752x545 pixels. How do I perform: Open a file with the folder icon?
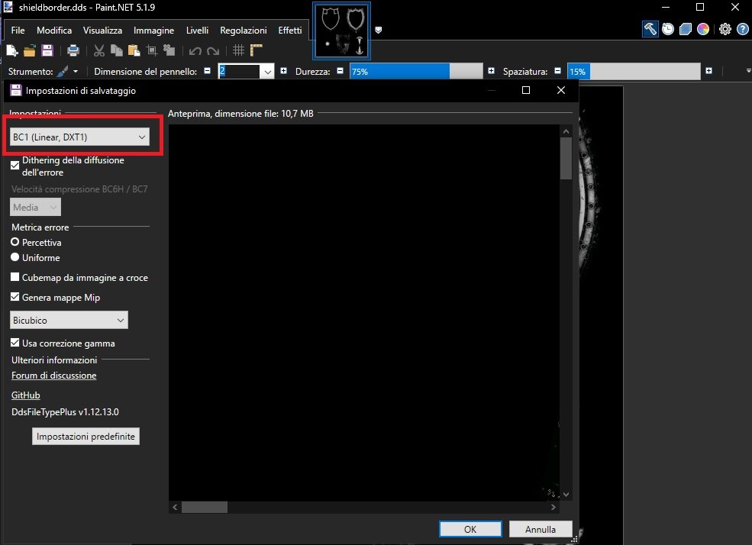[x=30, y=50]
